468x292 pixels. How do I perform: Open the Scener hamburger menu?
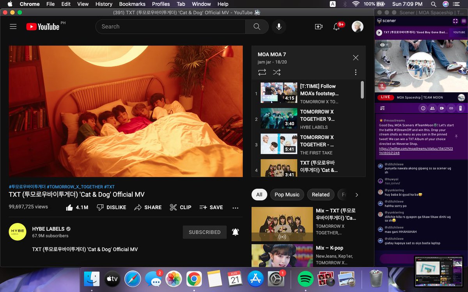(464, 21)
